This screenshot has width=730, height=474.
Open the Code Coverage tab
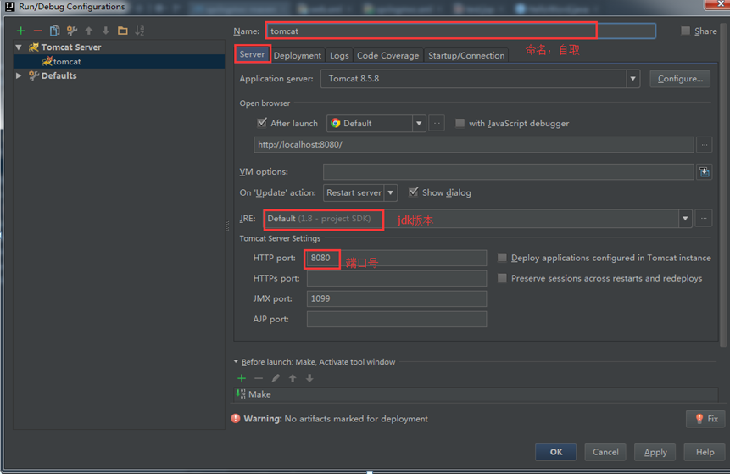coord(387,55)
